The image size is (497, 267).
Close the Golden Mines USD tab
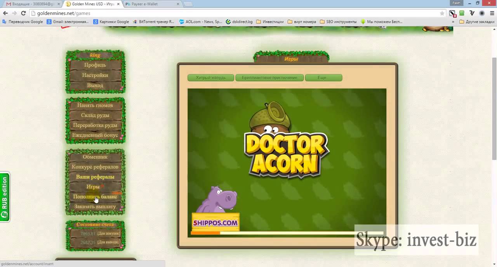(118, 4)
